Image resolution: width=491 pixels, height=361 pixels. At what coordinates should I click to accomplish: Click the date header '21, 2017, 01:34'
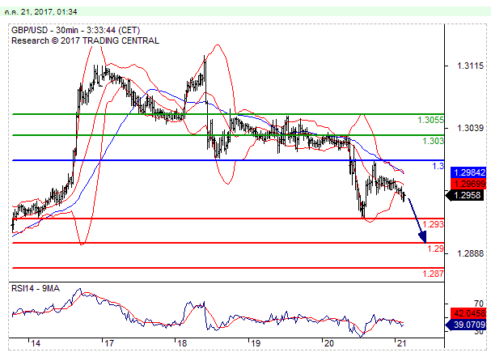[49, 12]
